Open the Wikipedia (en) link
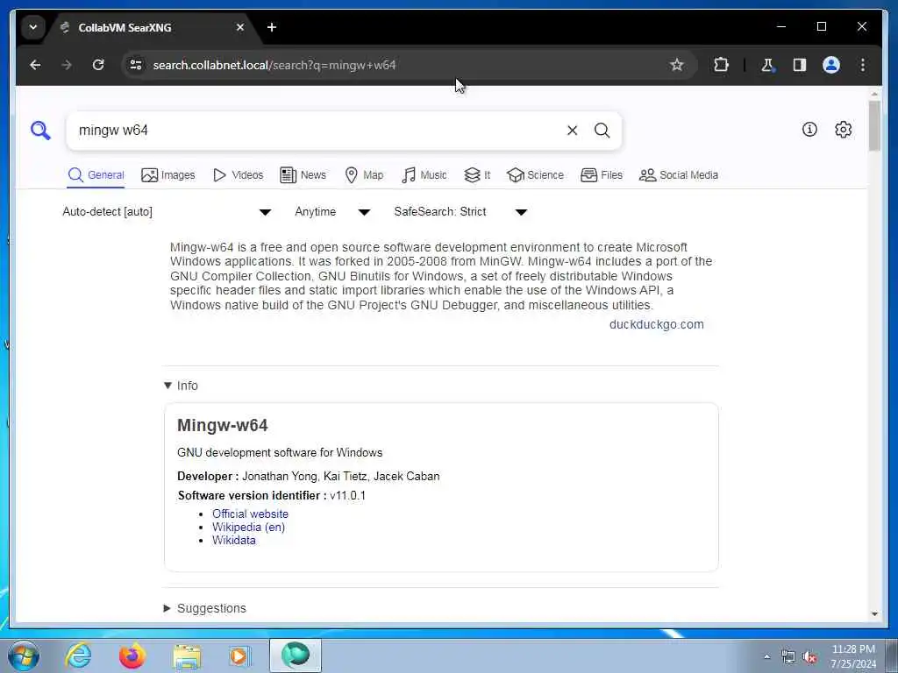Viewport: 898px width, 673px height. [248, 527]
